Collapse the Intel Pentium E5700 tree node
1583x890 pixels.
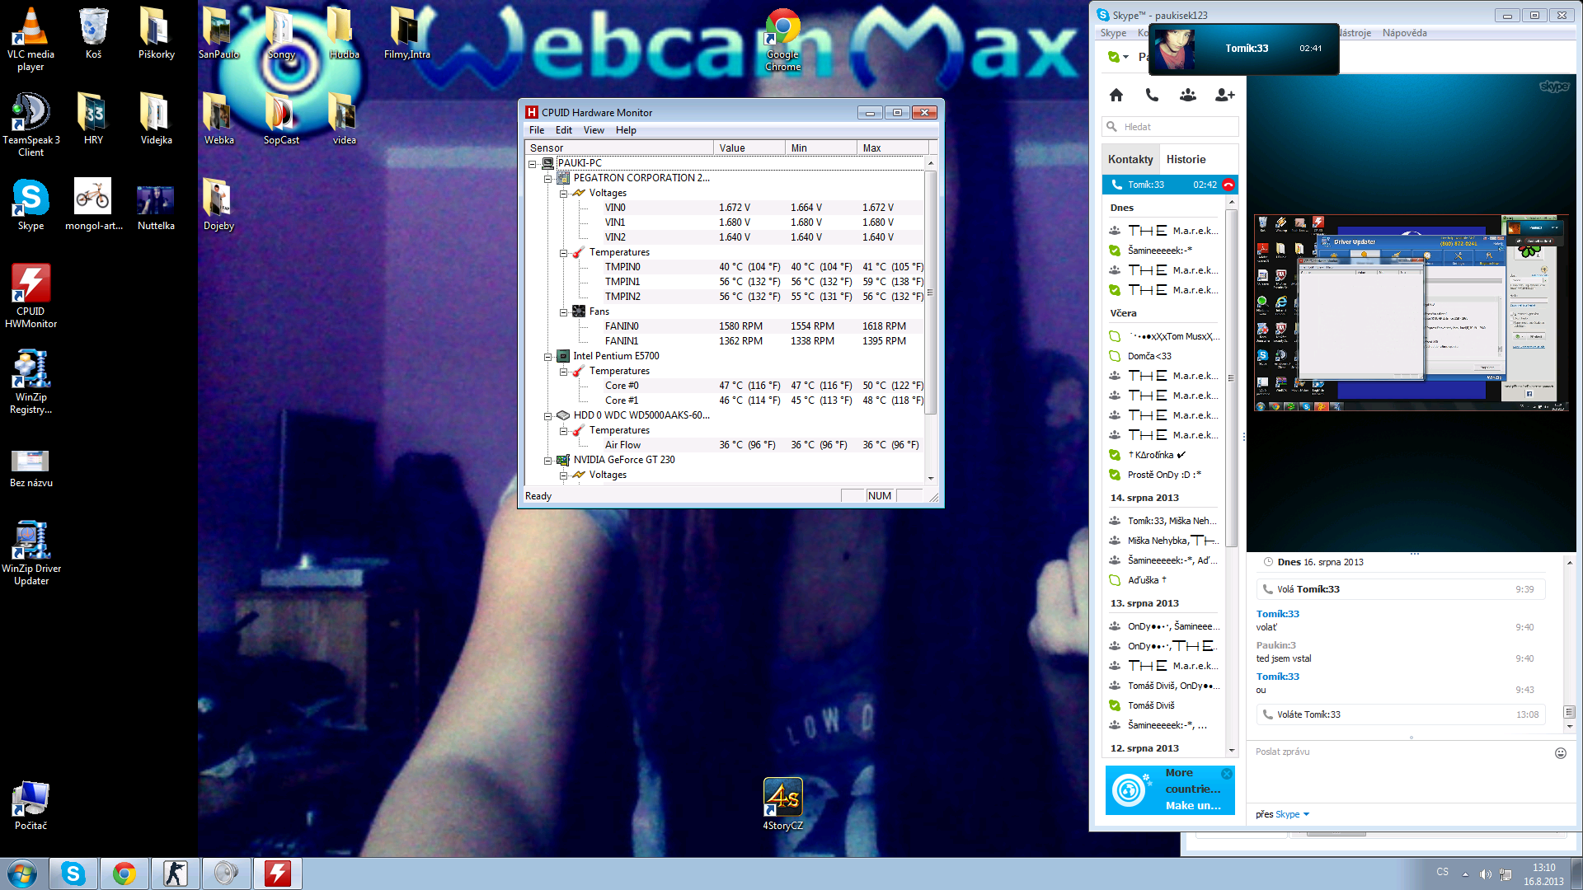[x=547, y=357]
